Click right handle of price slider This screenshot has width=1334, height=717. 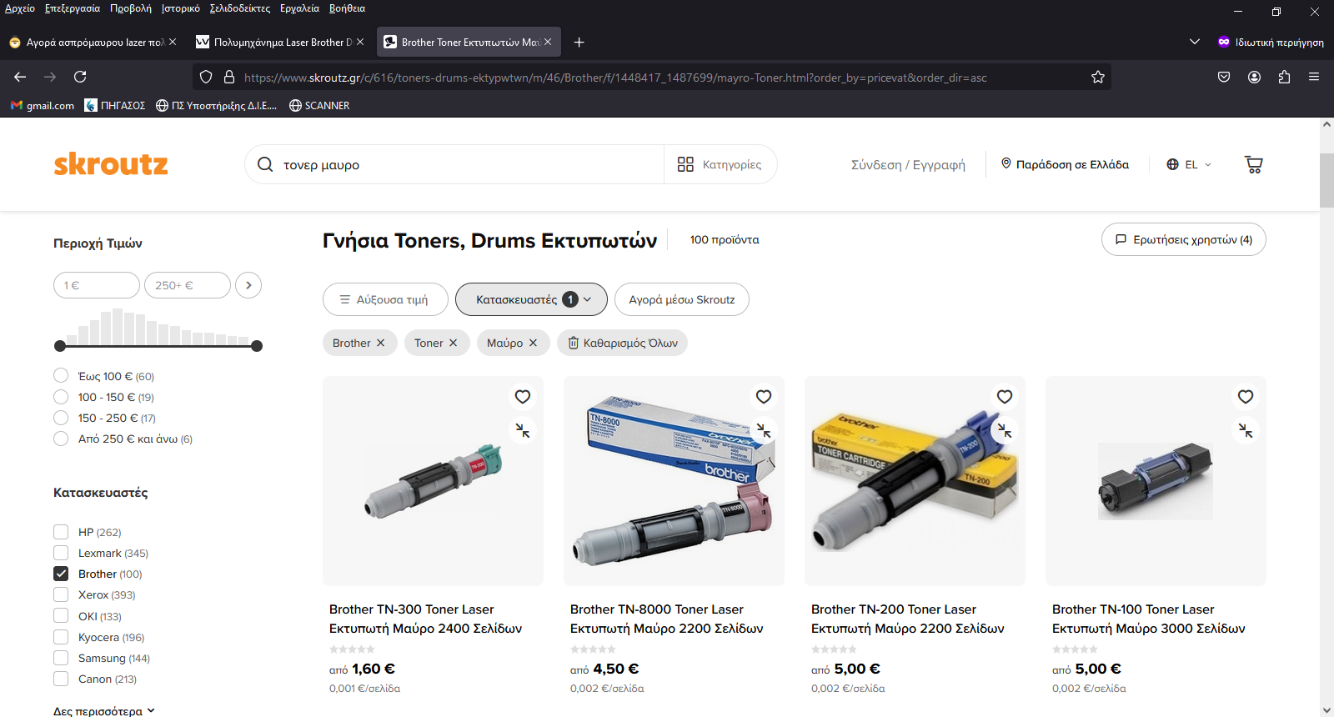(x=257, y=346)
